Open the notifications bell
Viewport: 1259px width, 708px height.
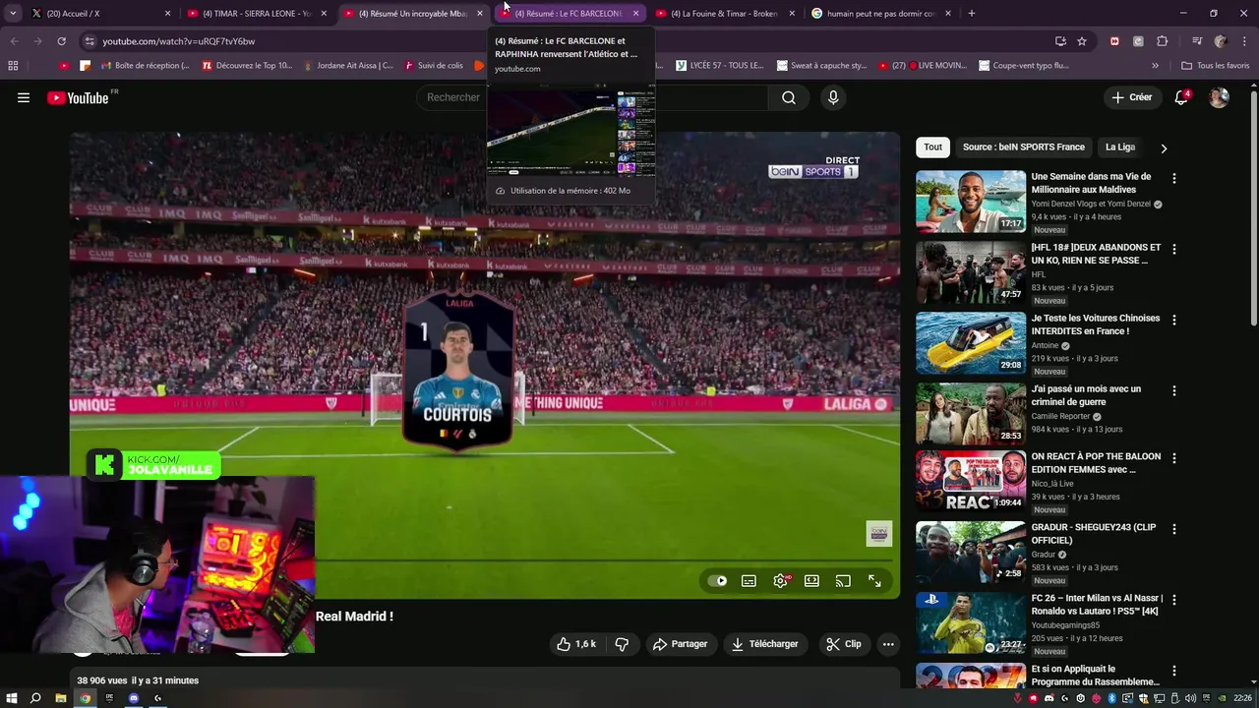pos(1181,97)
